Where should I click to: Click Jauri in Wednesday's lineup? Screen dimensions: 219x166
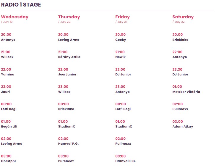[5, 92]
